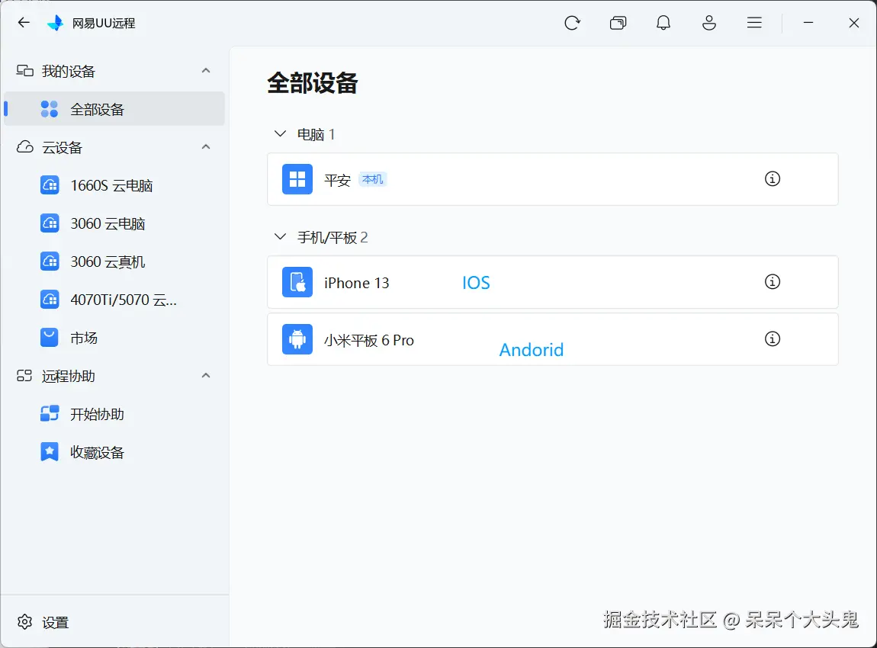Image resolution: width=877 pixels, height=648 pixels.
Task: Select 开始协助
Action: 114,414
